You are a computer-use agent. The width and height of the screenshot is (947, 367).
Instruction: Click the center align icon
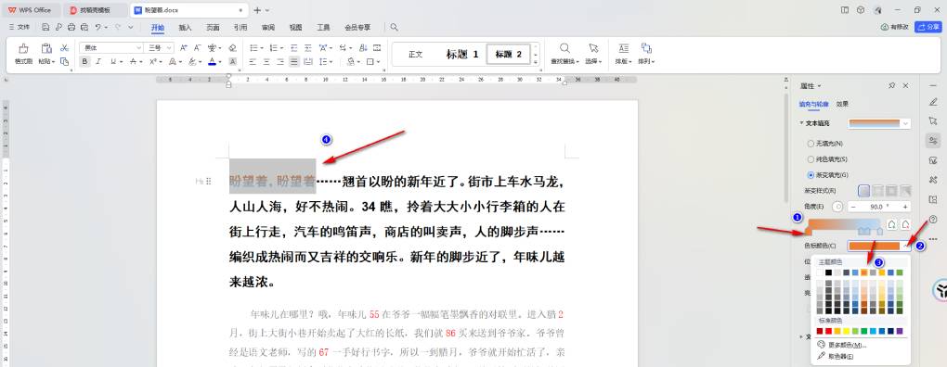click(x=266, y=61)
